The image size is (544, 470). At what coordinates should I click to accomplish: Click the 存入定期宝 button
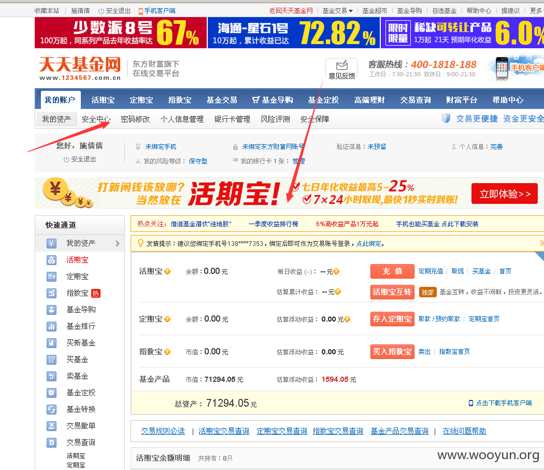(392, 319)
